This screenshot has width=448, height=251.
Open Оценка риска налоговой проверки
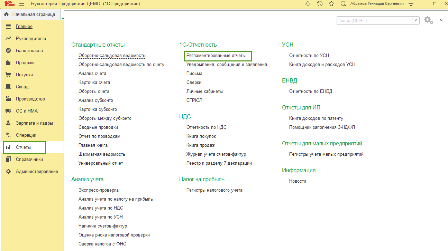(114, 235)
